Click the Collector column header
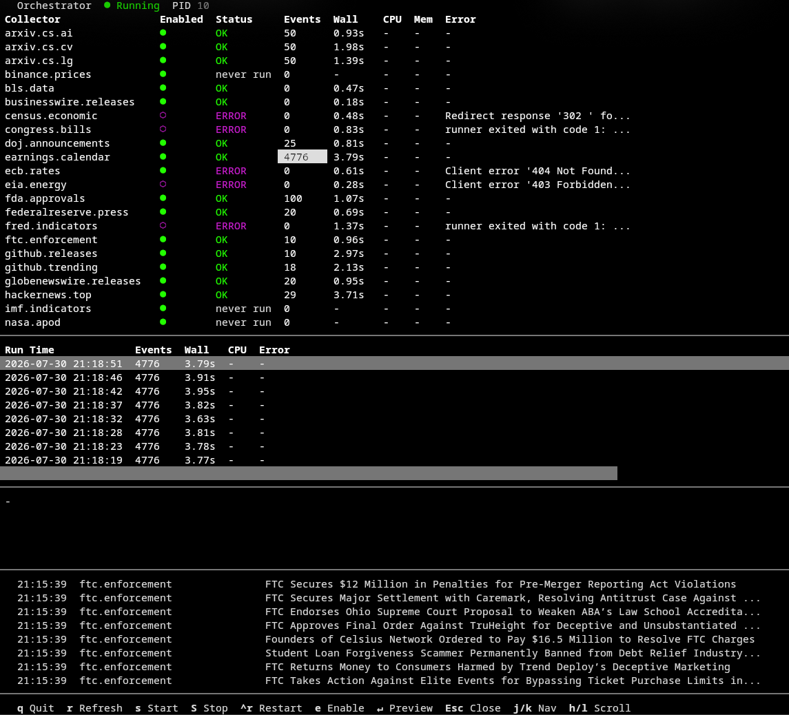This screenshot has width=789, height=715. [x=32, y=19]
